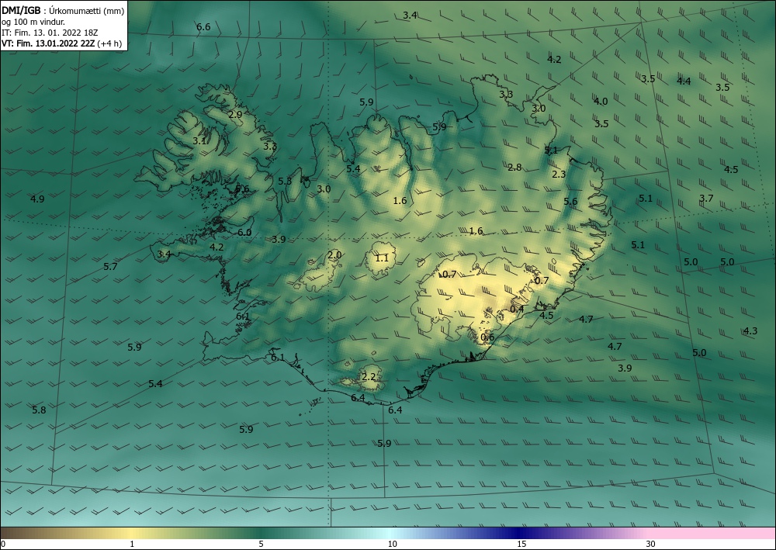The height and width of the screenshot is (550, 776).
Task: Click the 3.1 value label
Action: click(199, 141)
